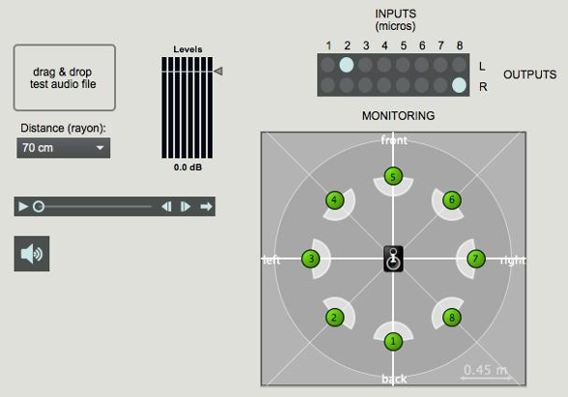Open the Distance (rayon) 70 cm dropdown
The image size is (568, 397).
point(64,148)
